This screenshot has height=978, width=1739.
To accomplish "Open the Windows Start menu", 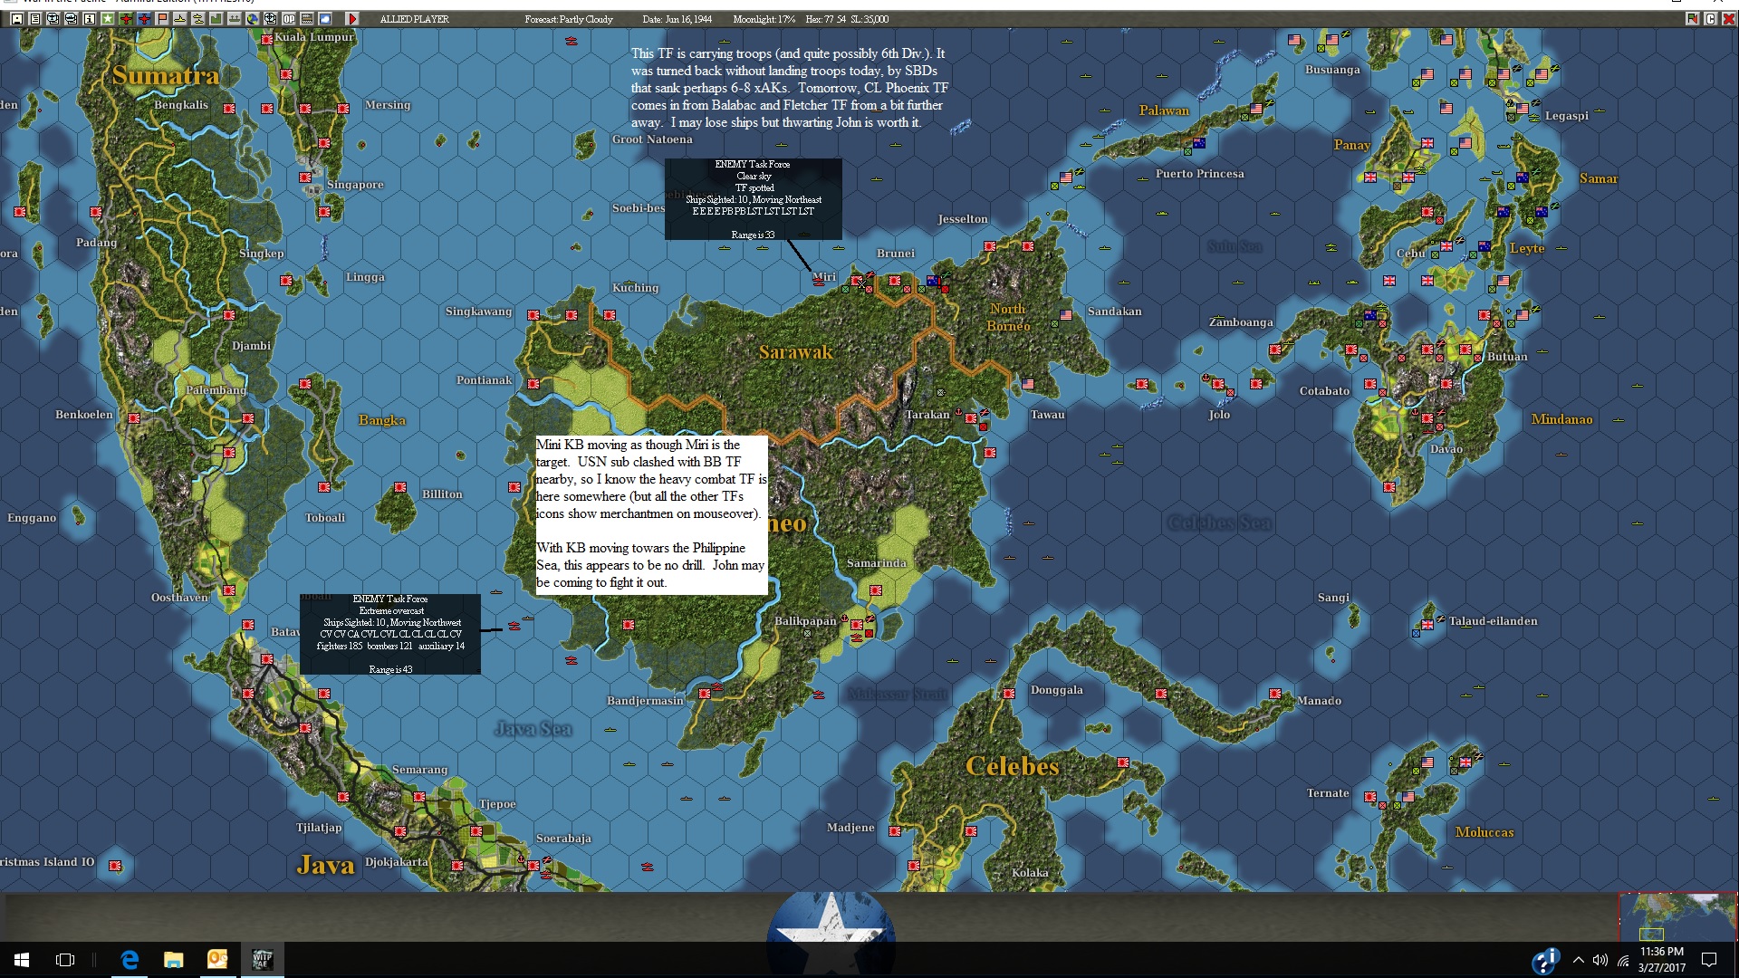I will point(22,960).
